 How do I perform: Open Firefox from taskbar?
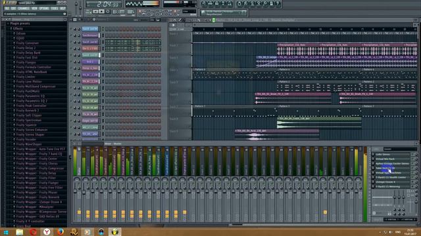[x=61, y=232]
